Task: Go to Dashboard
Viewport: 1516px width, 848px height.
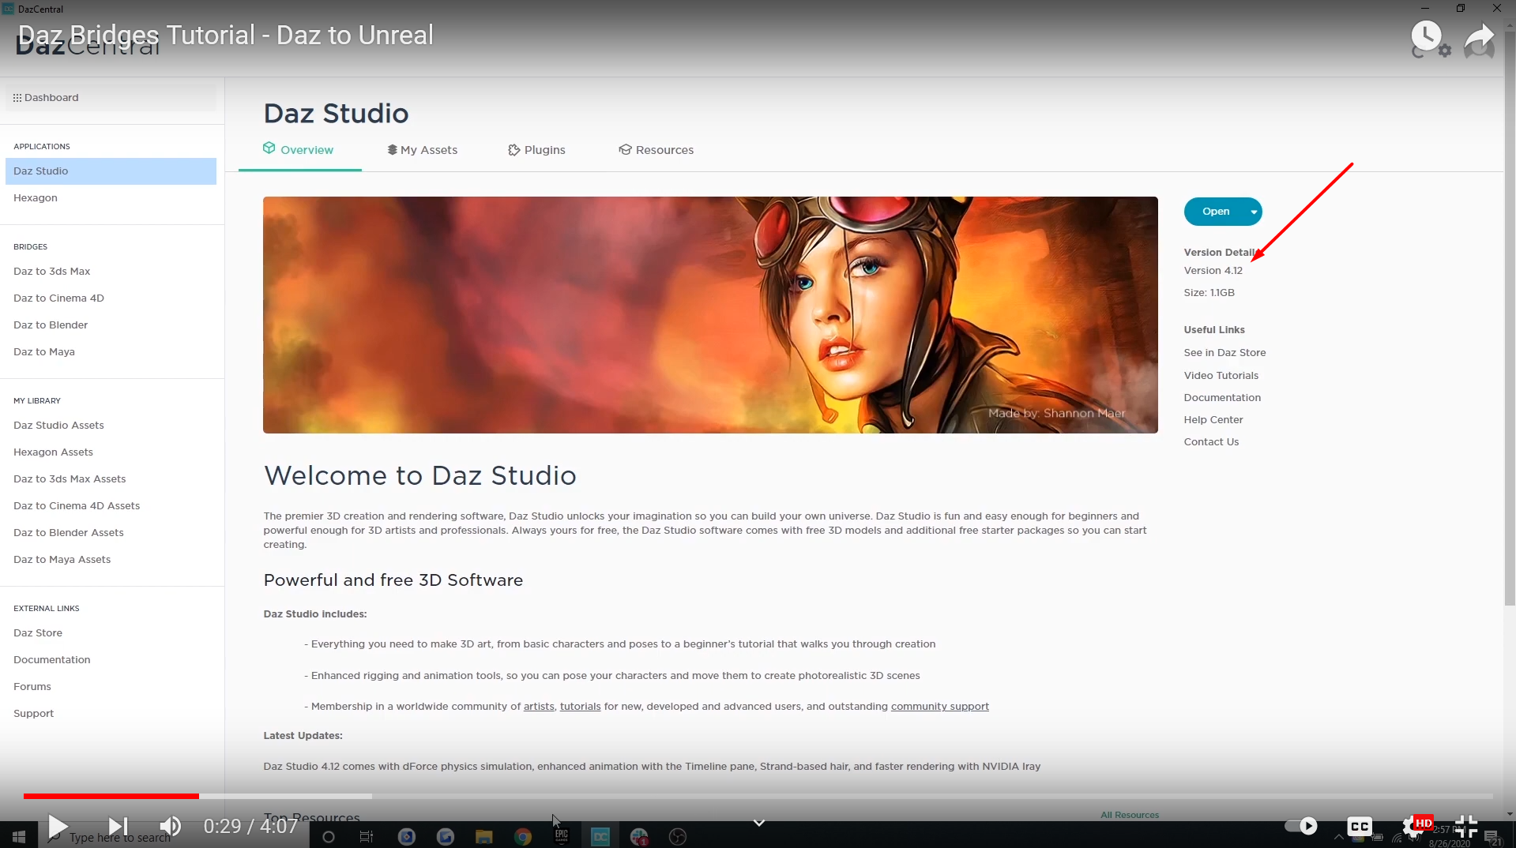Action: 111,98
